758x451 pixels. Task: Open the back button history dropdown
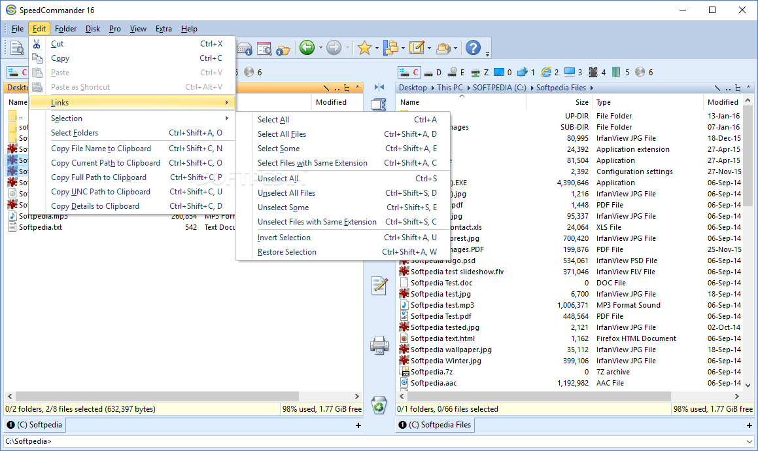click(320, 48)
